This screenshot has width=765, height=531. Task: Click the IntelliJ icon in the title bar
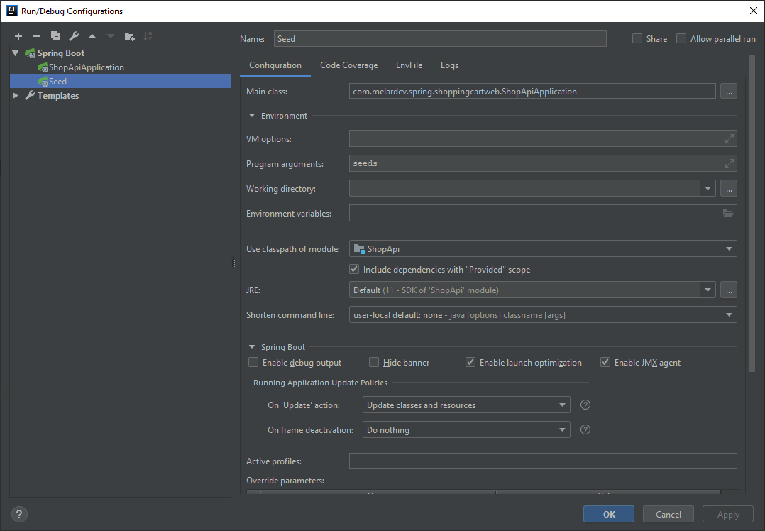[x=11, y=11]
